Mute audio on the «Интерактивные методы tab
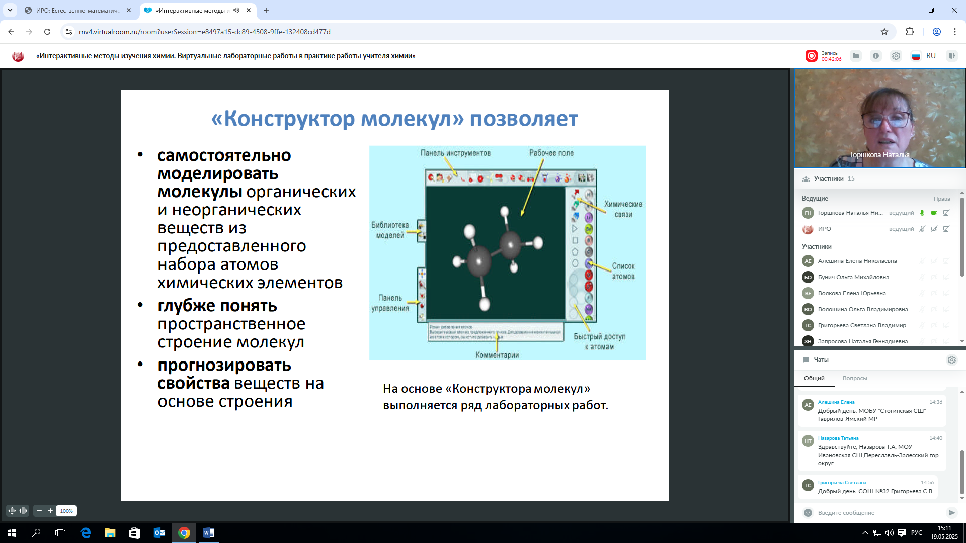 coord(236,10)
